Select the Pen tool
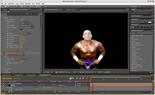The height and width of the screenshot is (95, 155). [25, 6]
